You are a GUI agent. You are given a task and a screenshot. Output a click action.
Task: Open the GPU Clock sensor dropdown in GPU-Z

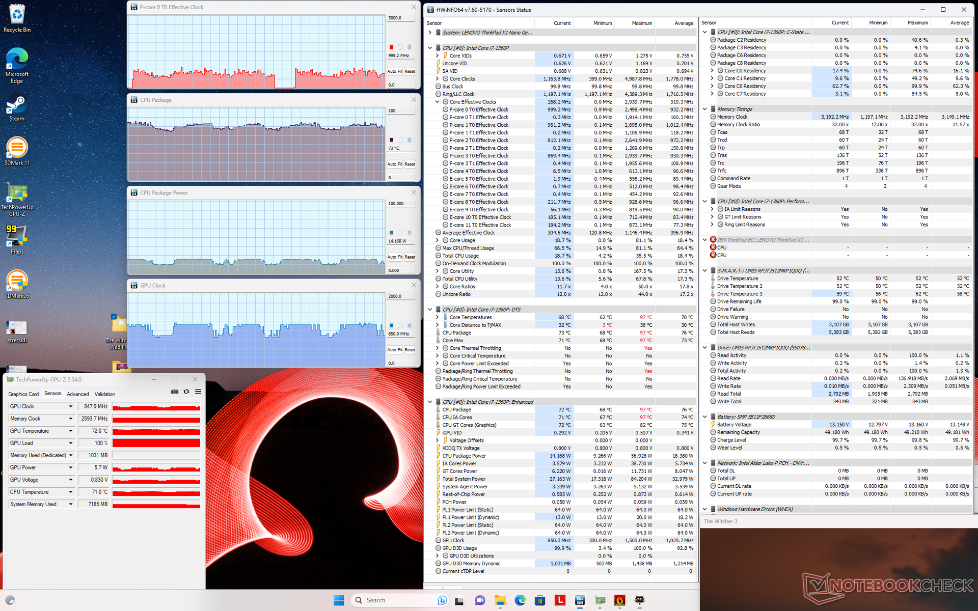coord(71,406)
